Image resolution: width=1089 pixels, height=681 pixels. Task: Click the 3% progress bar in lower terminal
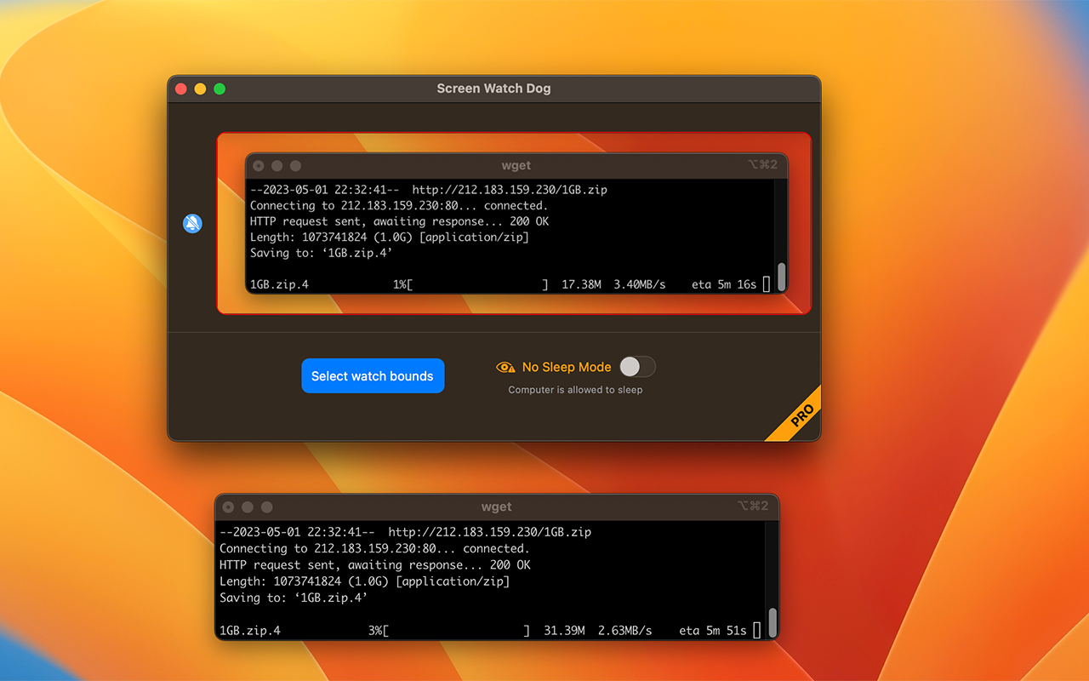click(449, 631)
